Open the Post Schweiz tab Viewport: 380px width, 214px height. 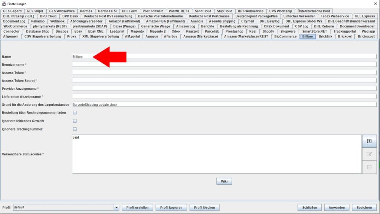pos(153,11)
